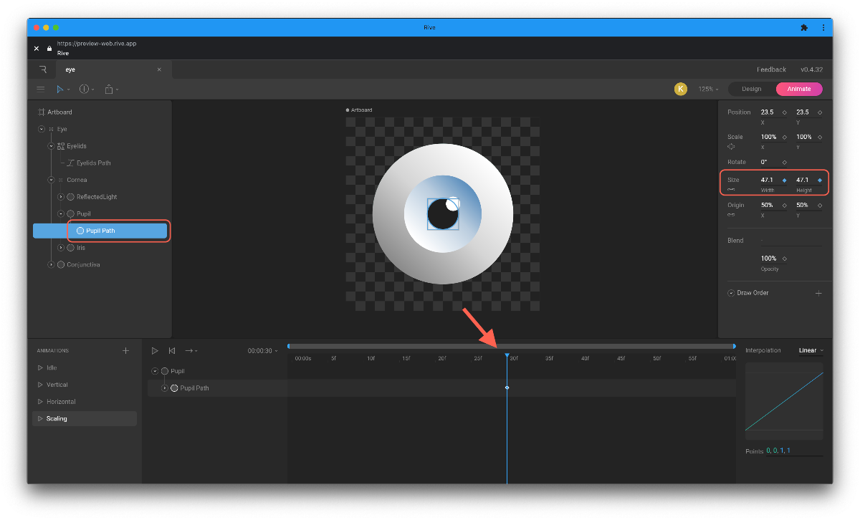Screen dimensions: 860x520
Task: Collapse the Cornea group
Action: pyautogui.click(x=51, y=180)
